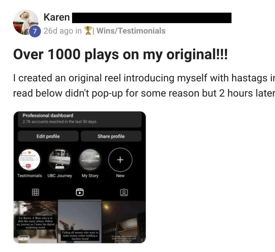Open the tagged photos tab icon
Image resolution: width=275 pixels, height=252 pixels.
124,192
